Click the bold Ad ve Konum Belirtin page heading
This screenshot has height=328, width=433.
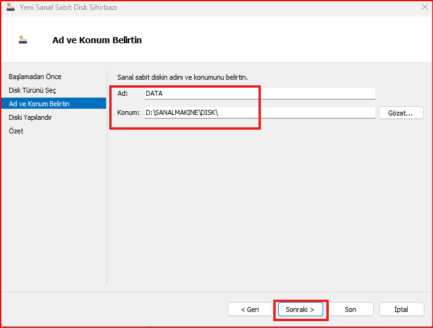[x=97, y=40]
